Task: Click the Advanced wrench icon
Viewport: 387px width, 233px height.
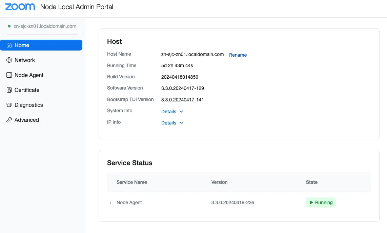Action: coord(9,120)
